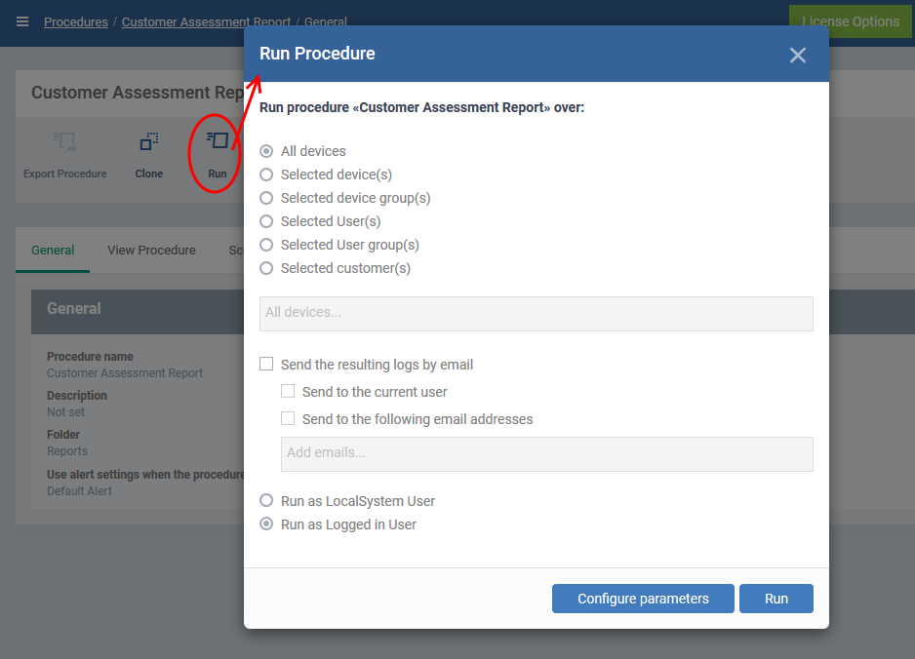Choose Selected device(s) radio option
This screenshot has height=659, width=915.
point(266,174)
